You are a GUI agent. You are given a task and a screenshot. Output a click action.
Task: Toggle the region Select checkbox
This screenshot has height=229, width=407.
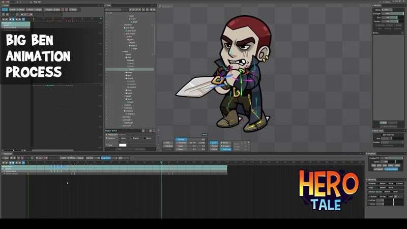click(x=122, y=138)
